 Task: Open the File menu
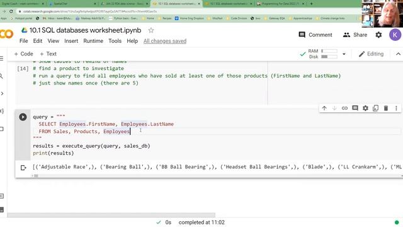(24, 41)
